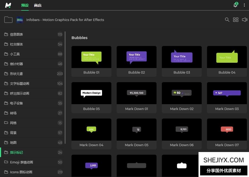Click the search magnifier icon
The height and width of the screenshot is (177, 249).
(x=227, y=20)
